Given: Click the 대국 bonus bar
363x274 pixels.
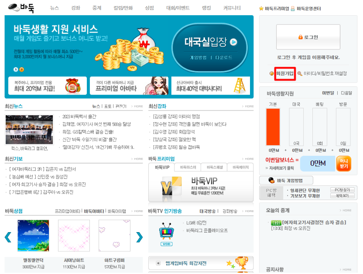Looking at the screenshot, I should [x=296, y=127].
